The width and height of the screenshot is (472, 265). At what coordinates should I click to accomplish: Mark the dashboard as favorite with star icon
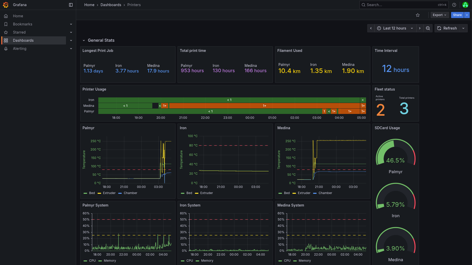point(418,15)
